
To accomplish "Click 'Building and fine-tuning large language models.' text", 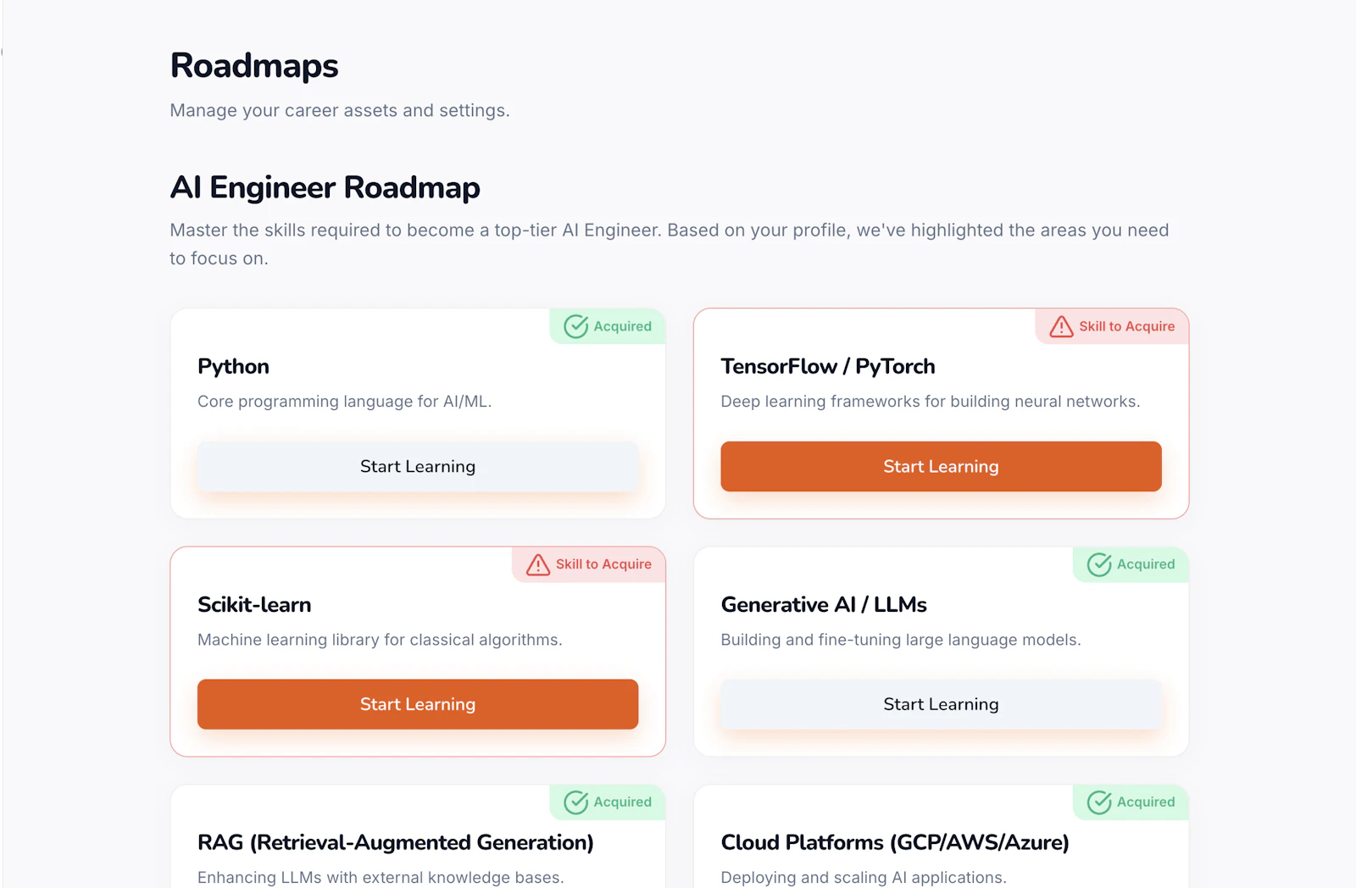I will pos(901,640).
